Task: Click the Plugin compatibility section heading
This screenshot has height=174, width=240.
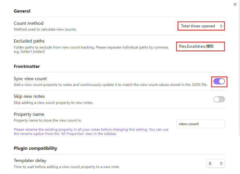Action: [35, 148]
